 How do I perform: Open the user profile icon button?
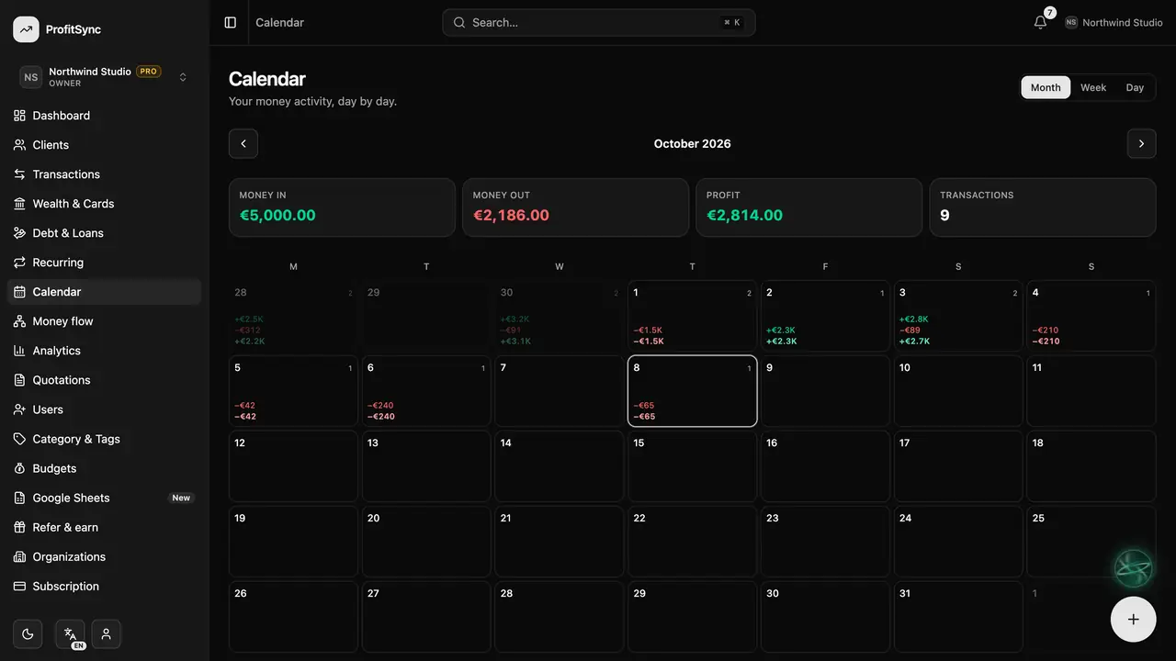pos(107,634)
